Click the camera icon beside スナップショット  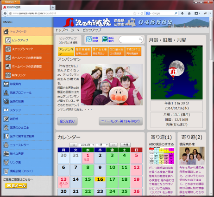(8, 49)
